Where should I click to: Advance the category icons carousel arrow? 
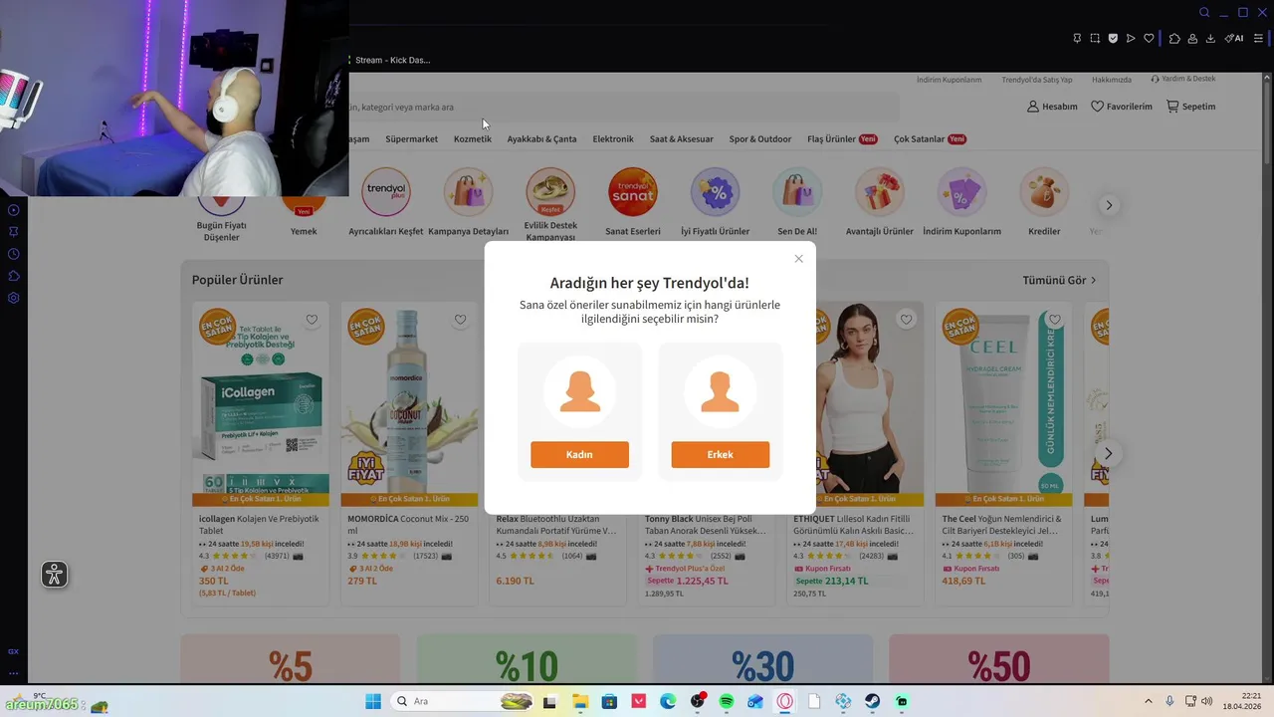click(x=1109, y=205)
